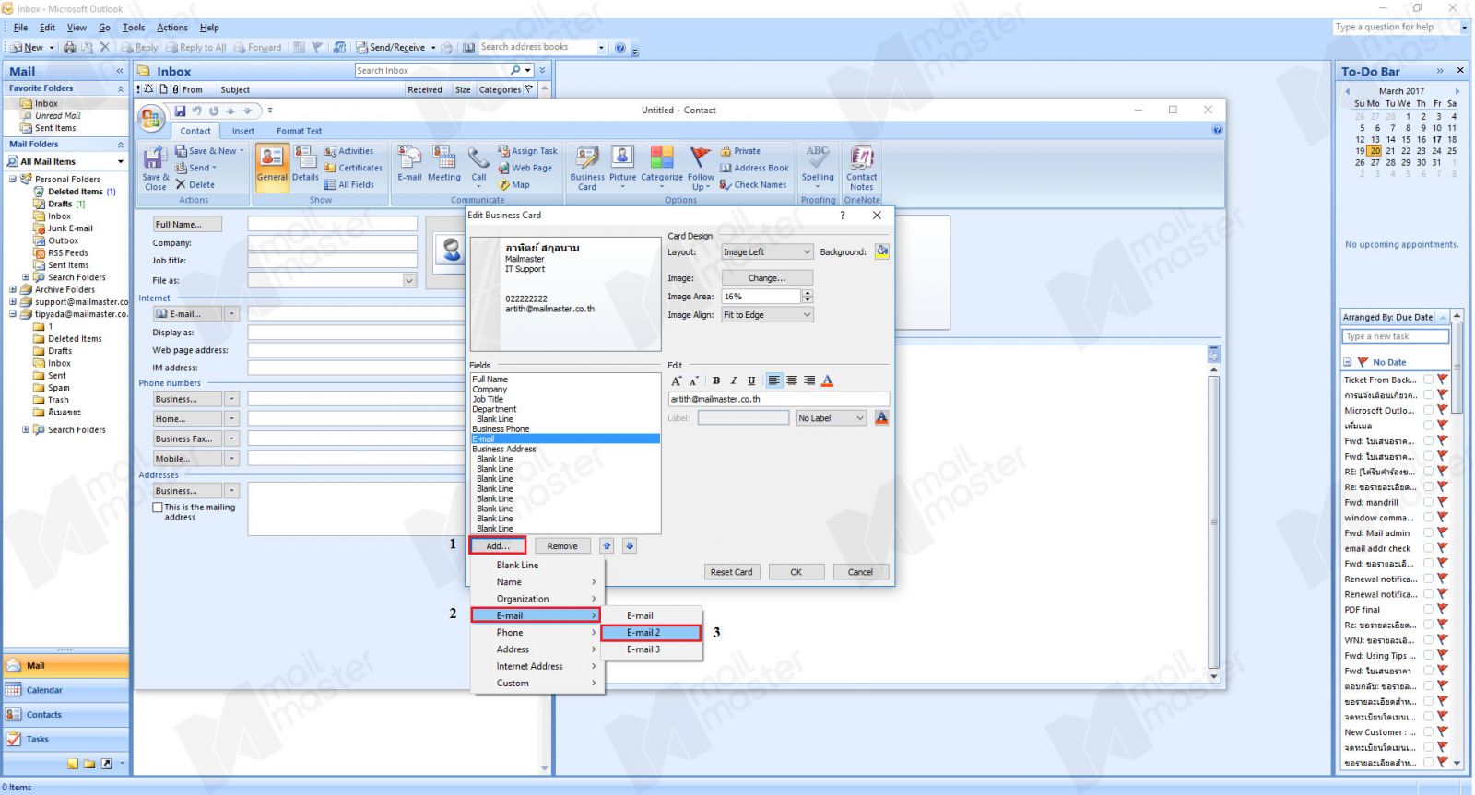Toggle Underline in card Edit toolbar
The width and height of the screenshot is (1475, 795).
751,380
